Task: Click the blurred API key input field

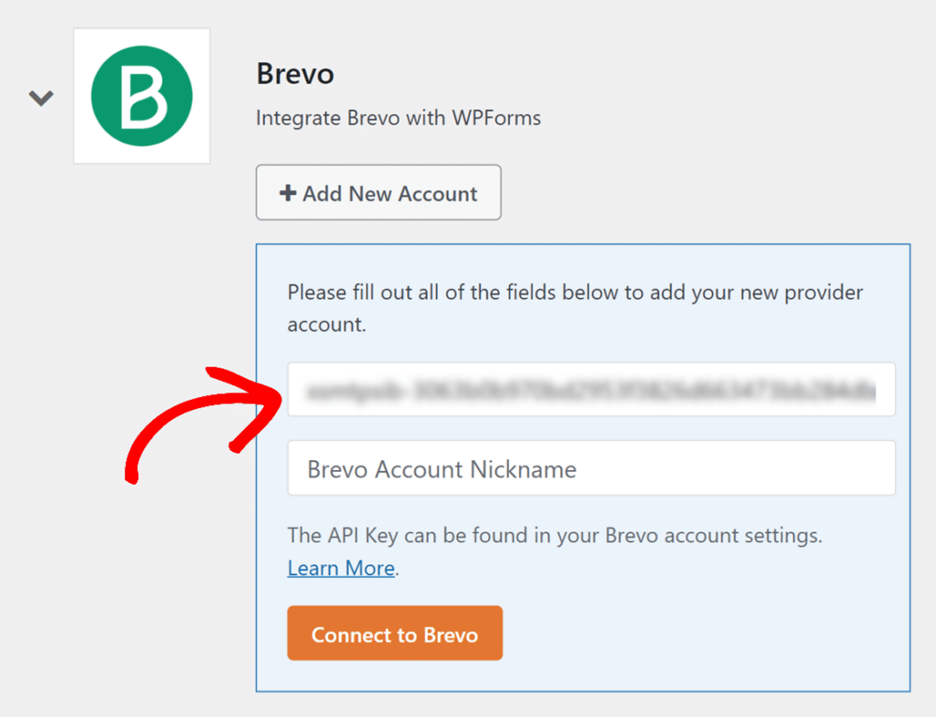Action: 590,391
